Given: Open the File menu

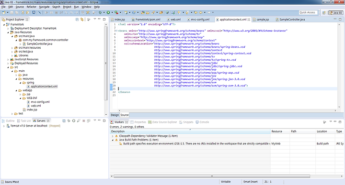Looking at the screenshot, I should pos(3,7).
